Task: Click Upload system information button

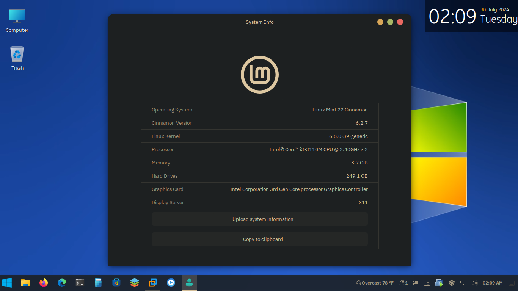Action: 260,219
